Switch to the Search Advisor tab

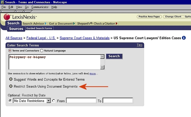34,24
